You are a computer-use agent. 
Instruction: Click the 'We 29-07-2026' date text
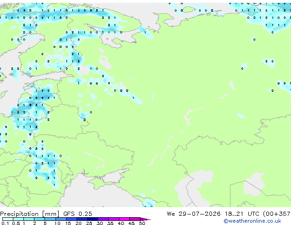click(x=194, y=214)
